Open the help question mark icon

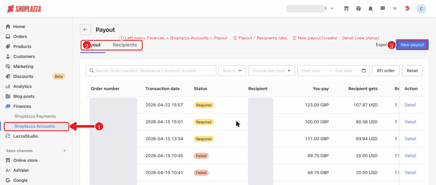tap(358, 9)
